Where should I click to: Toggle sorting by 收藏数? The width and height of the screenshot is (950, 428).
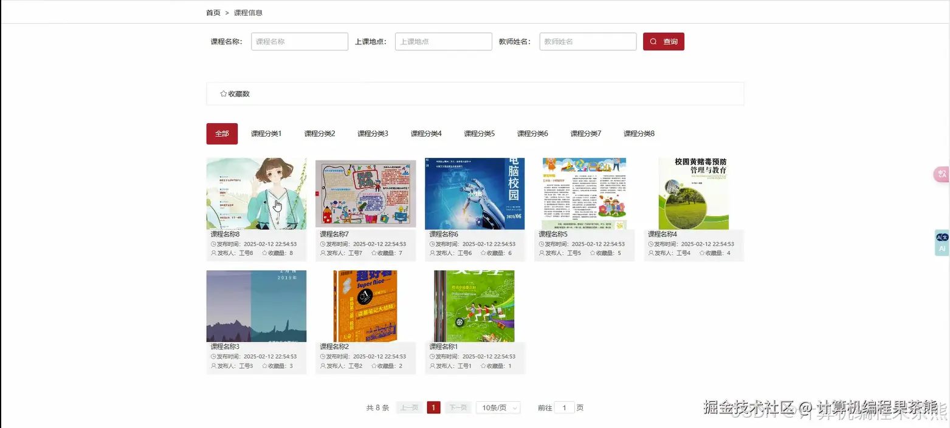[236, 93]
